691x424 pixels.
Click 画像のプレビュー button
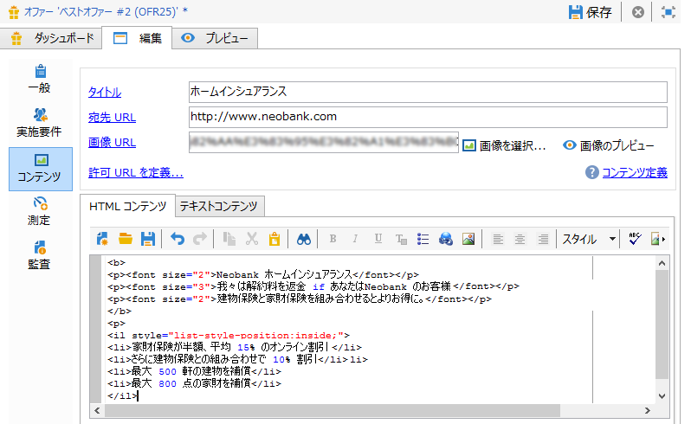[609, 145]
